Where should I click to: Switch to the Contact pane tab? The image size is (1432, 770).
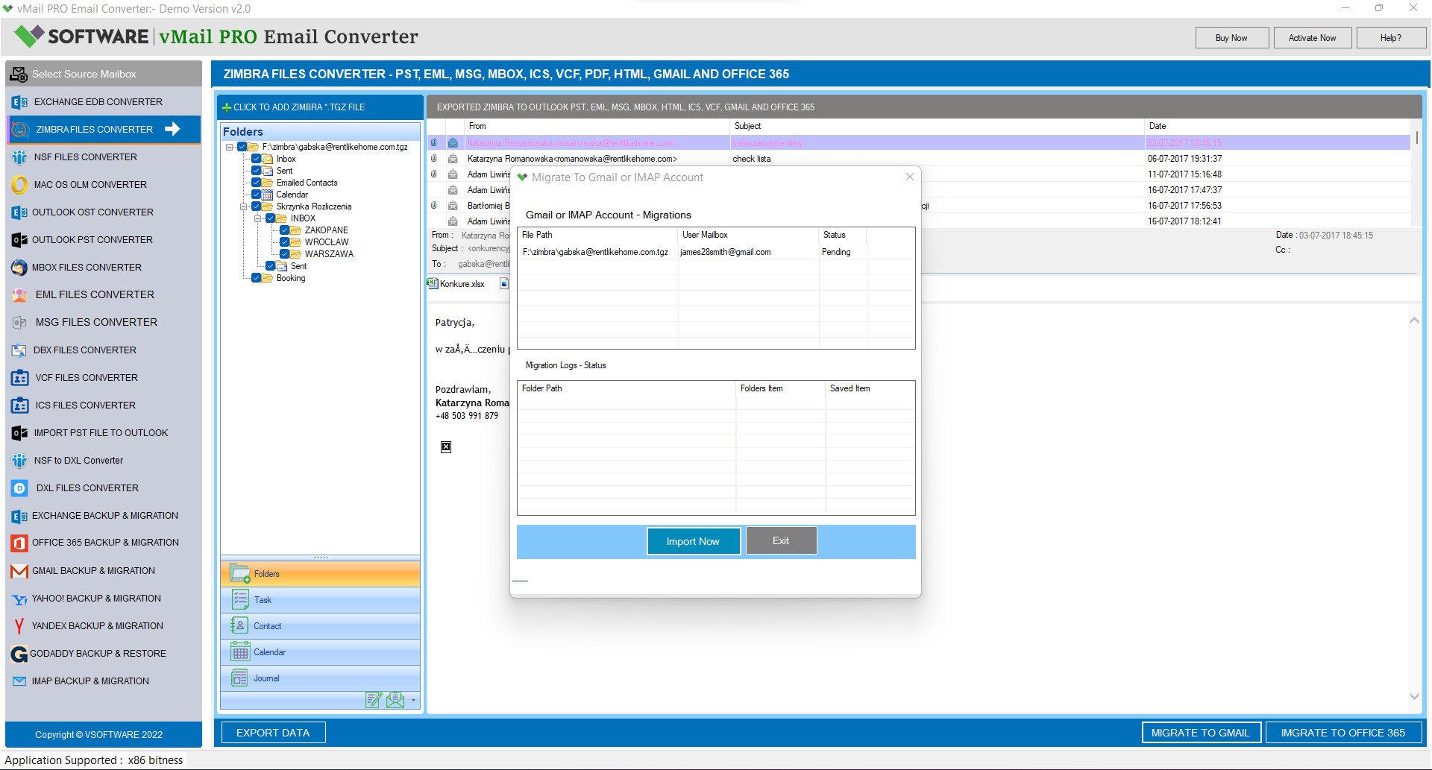coord(321,626)
